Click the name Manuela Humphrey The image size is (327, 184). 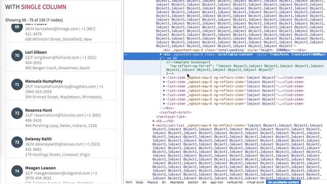[x=44, y=81]
